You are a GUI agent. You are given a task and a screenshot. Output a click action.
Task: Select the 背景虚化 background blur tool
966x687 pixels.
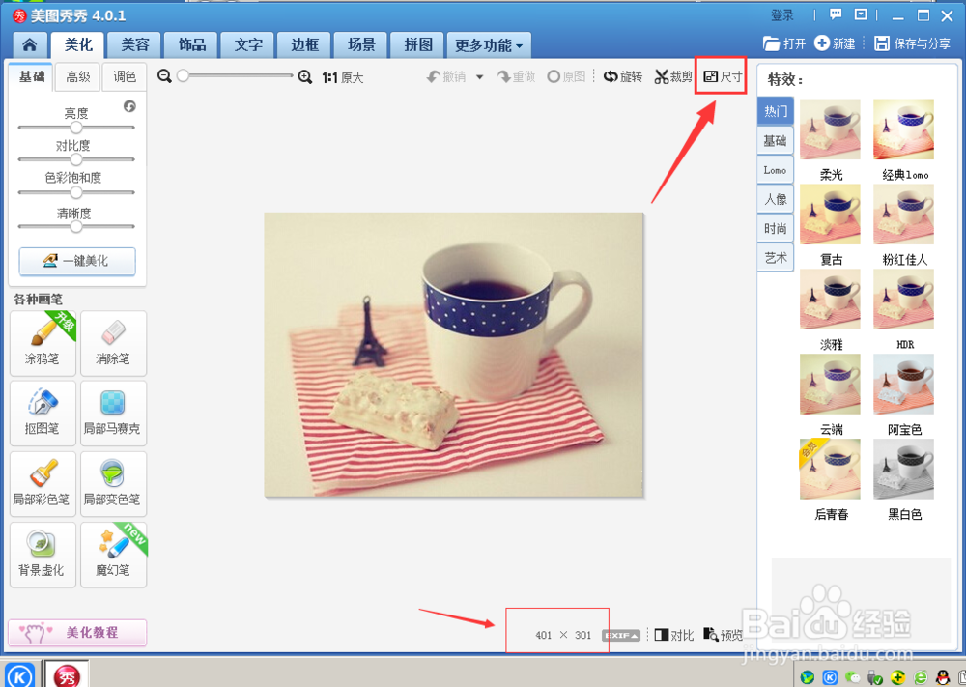tap(43, 555)
